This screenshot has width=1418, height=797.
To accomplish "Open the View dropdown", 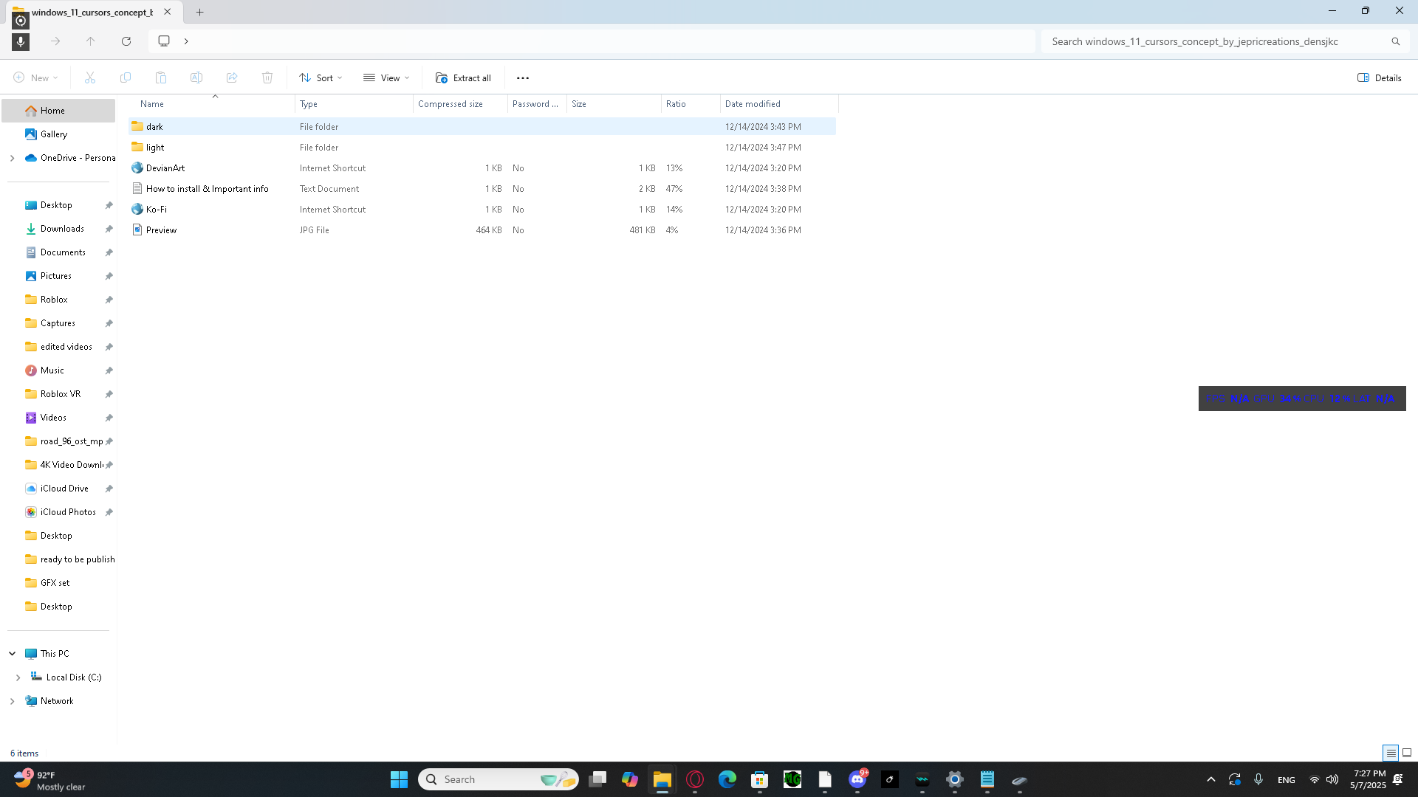I will [386, 77].
